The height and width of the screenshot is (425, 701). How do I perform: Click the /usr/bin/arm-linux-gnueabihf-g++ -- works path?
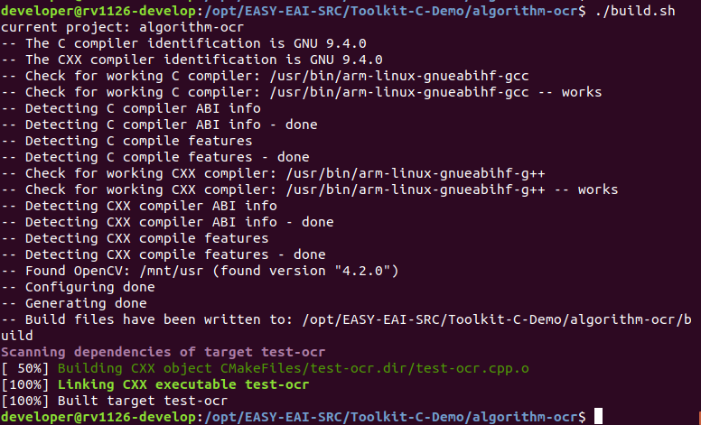coord(452,189)
